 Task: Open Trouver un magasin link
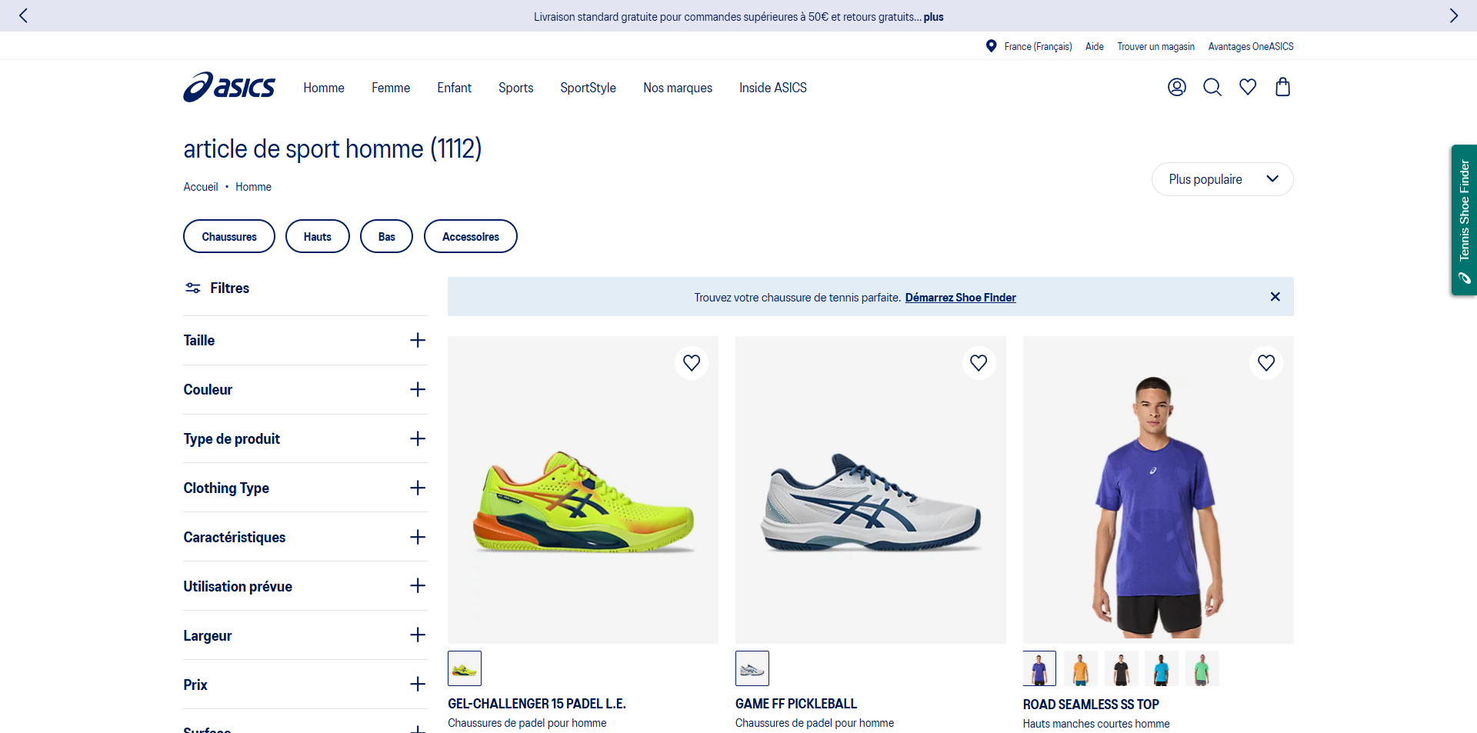(x=1156, y=47)
